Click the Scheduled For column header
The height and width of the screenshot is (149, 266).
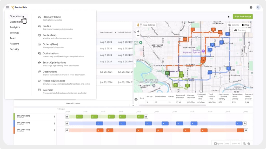coord(125,32)
